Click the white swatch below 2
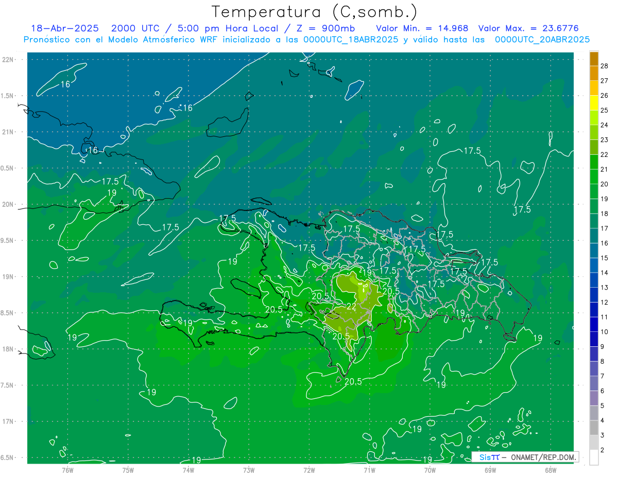The image size is (618, 477). click(x=594, y=457)
